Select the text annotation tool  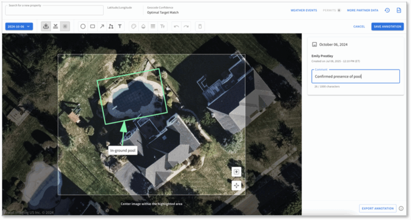coord(120,26)
